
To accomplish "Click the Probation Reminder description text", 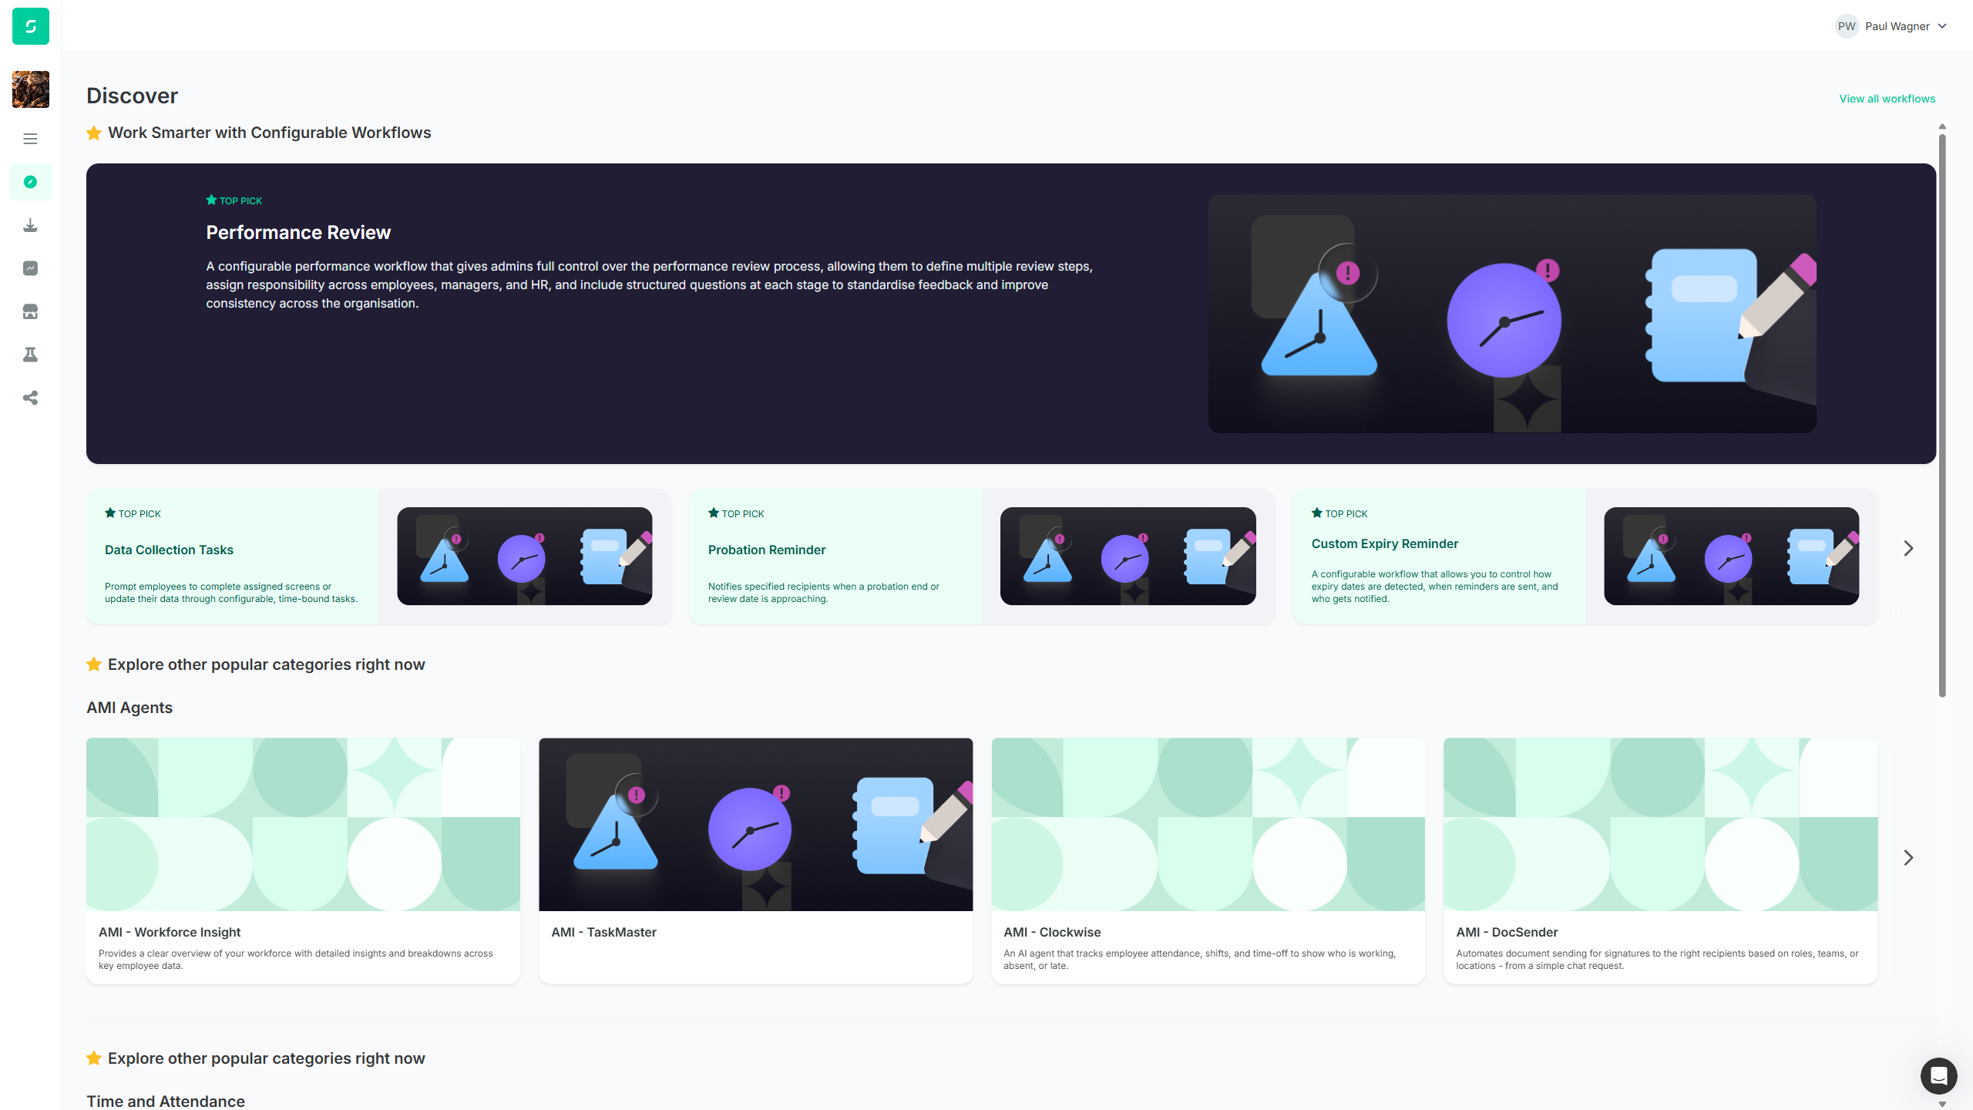I will coord(823,593).
